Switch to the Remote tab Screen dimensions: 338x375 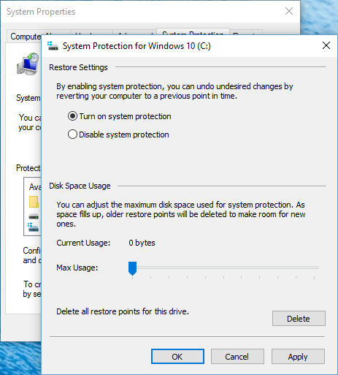246,33
